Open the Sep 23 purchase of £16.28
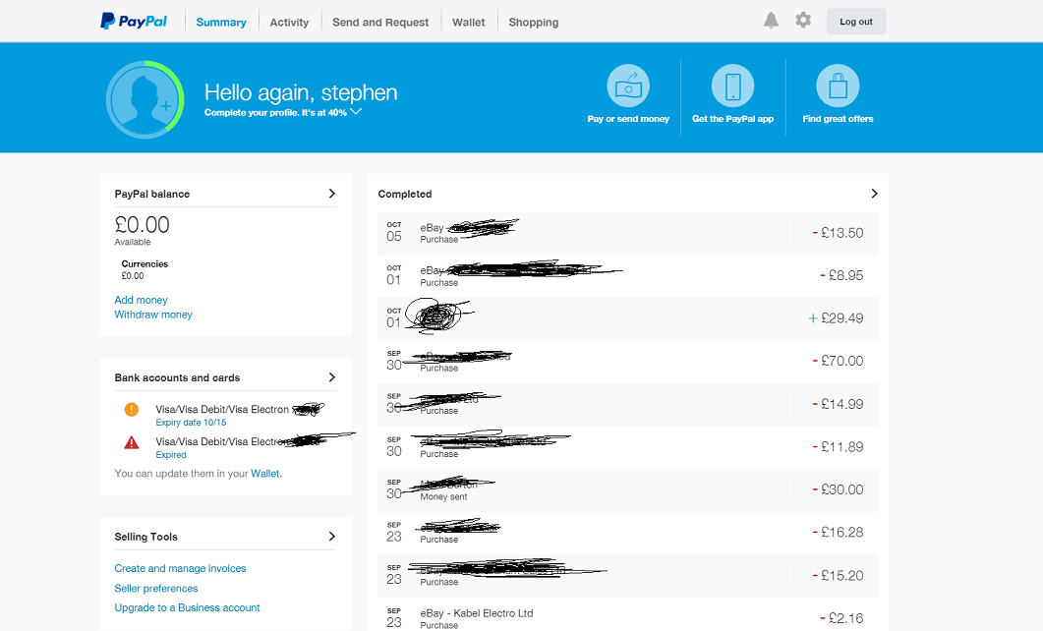This screenshot has width=1043, height=631. 627,533
